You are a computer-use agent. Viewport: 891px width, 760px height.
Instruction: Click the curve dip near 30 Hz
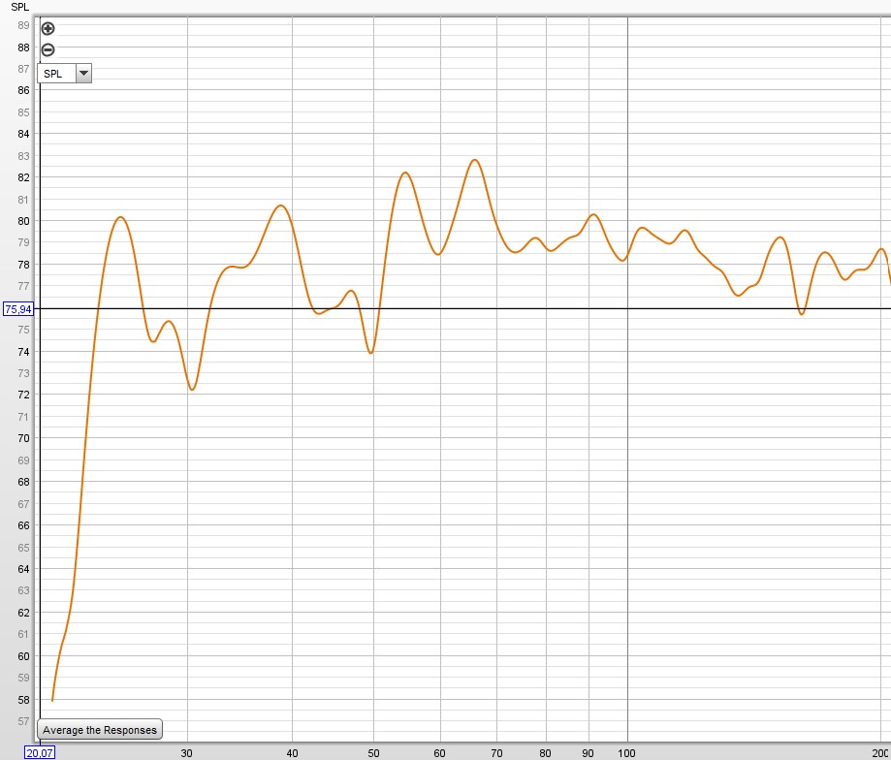192,390
